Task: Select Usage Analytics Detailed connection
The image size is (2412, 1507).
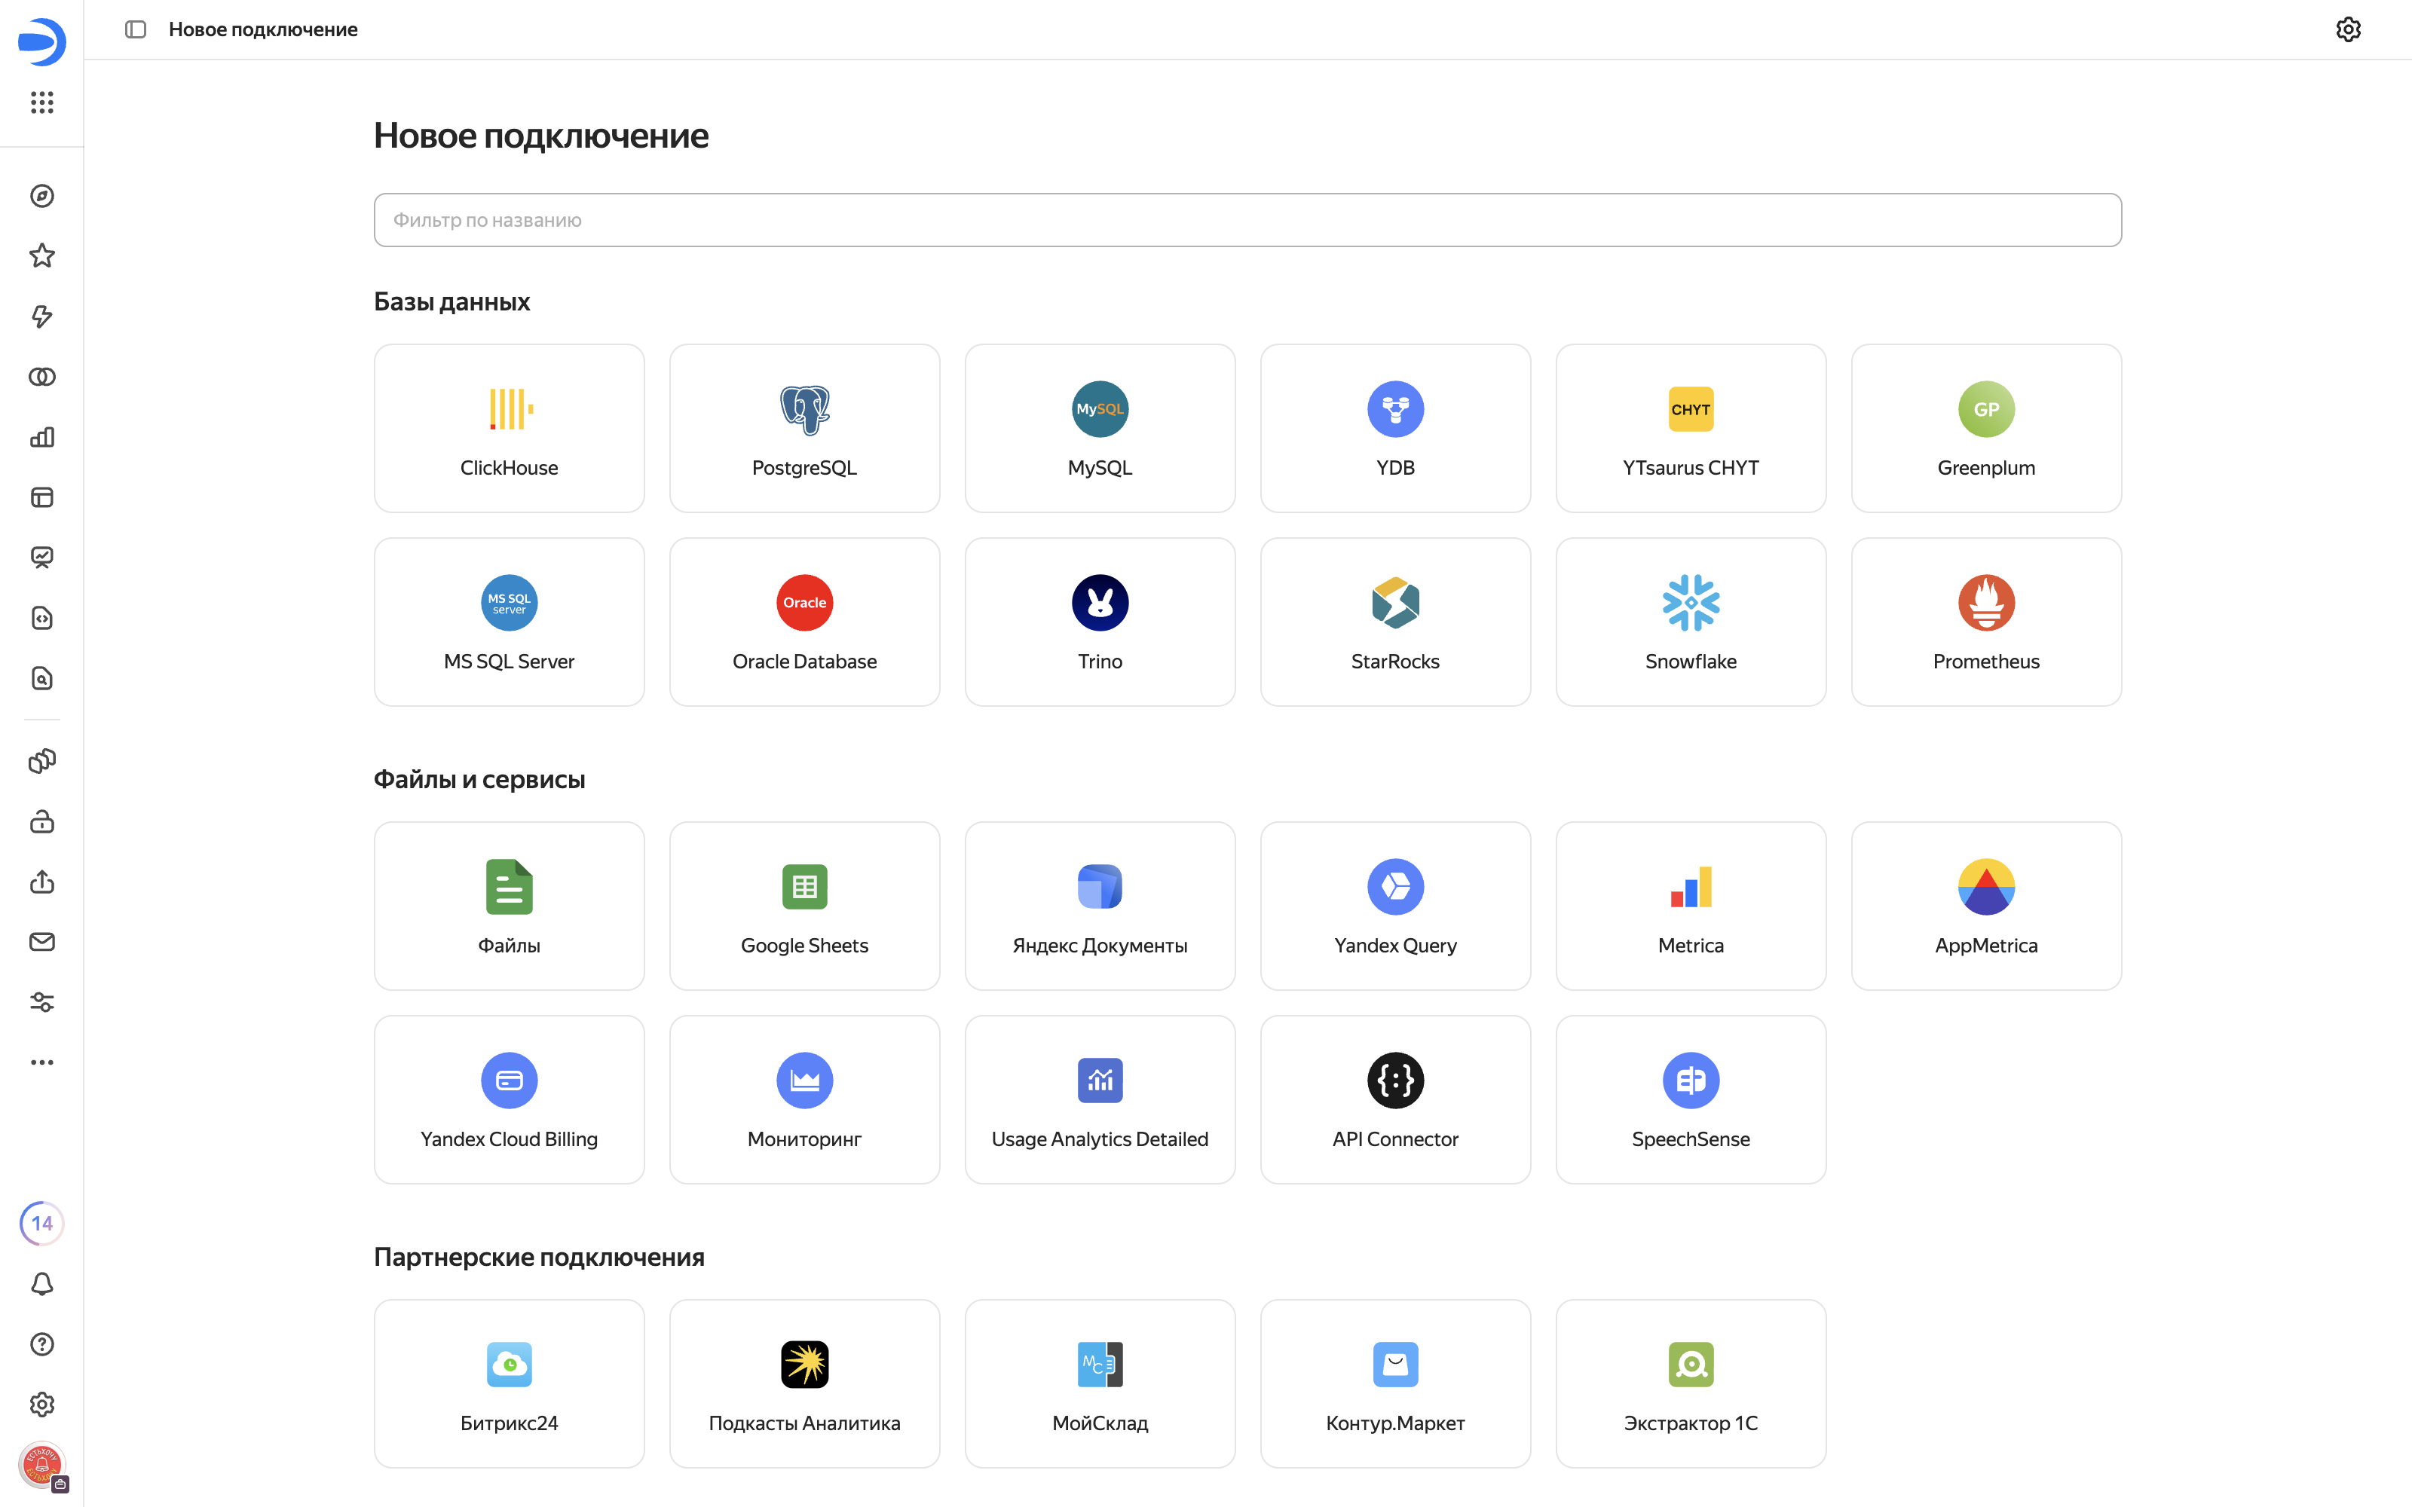Action: pos(1100,1099)
